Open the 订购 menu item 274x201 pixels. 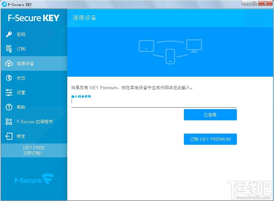coord(34,49)
